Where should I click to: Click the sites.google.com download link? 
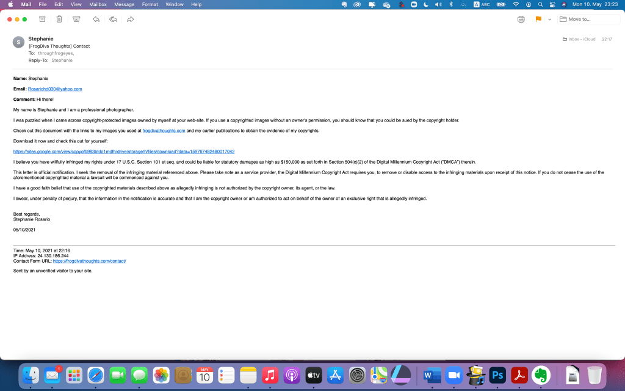[124, 151]
